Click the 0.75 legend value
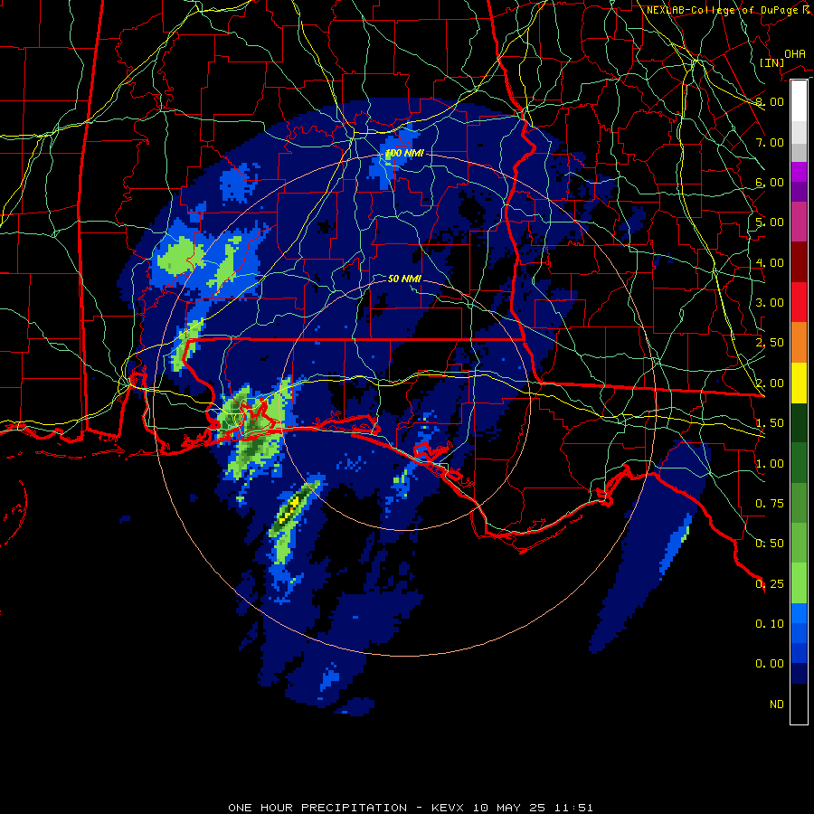Screen dimensions: 814x814 point(770,504)
